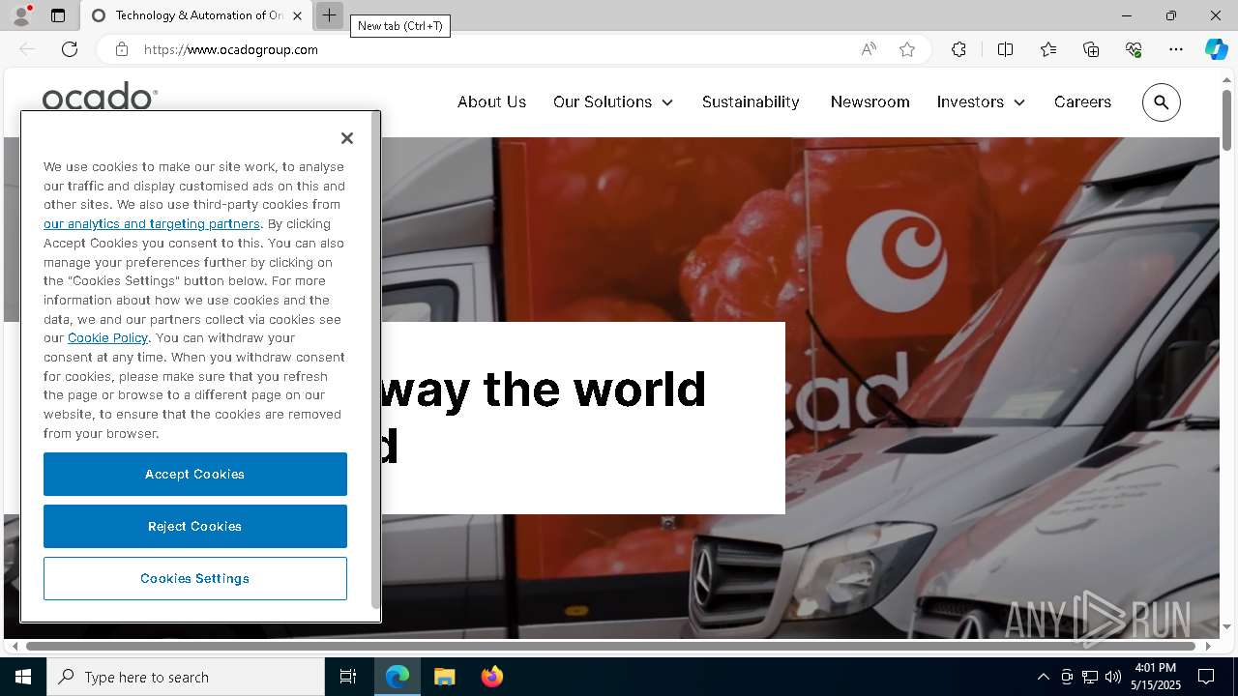The height and width of the screenshot is (696, 1238).
Task: Click the taskbar search box
Action: 186,677
